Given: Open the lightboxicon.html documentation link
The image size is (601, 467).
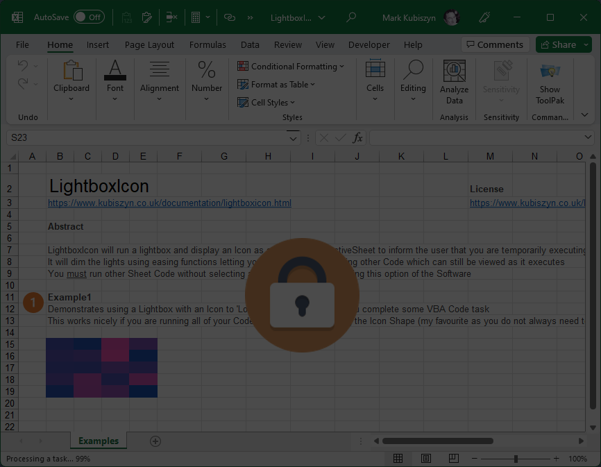Looking at the screenshot, I should tap(169, 203).
